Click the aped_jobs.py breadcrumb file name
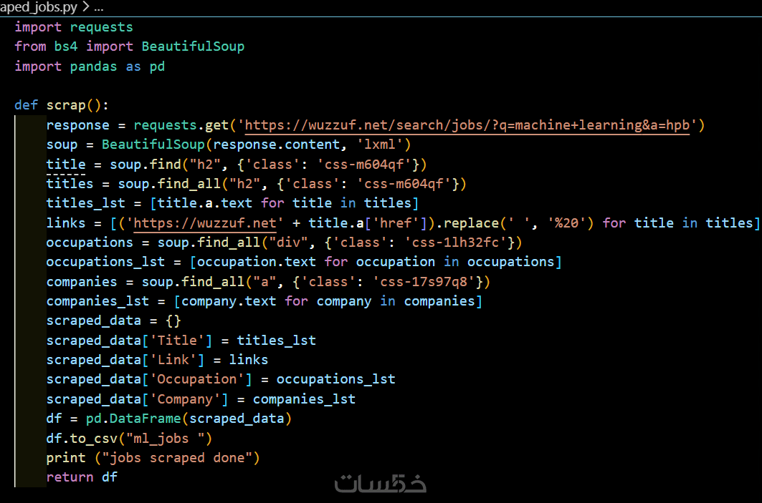762x503 pixels. (39, 7)
